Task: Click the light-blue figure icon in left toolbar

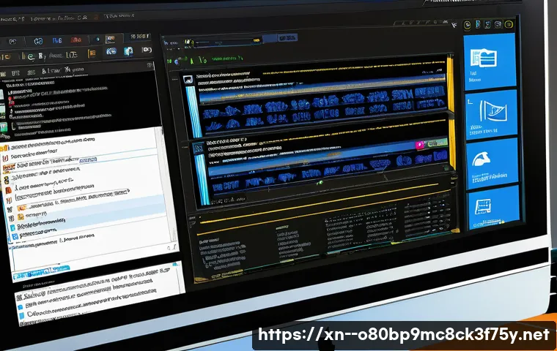Action: click(x=128, y=51)
